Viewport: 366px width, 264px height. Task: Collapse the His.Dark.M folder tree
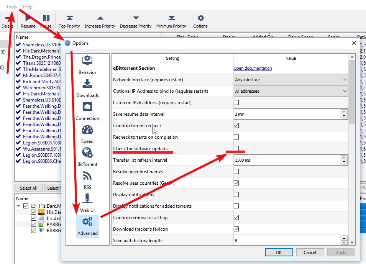(x=18, y=206)
